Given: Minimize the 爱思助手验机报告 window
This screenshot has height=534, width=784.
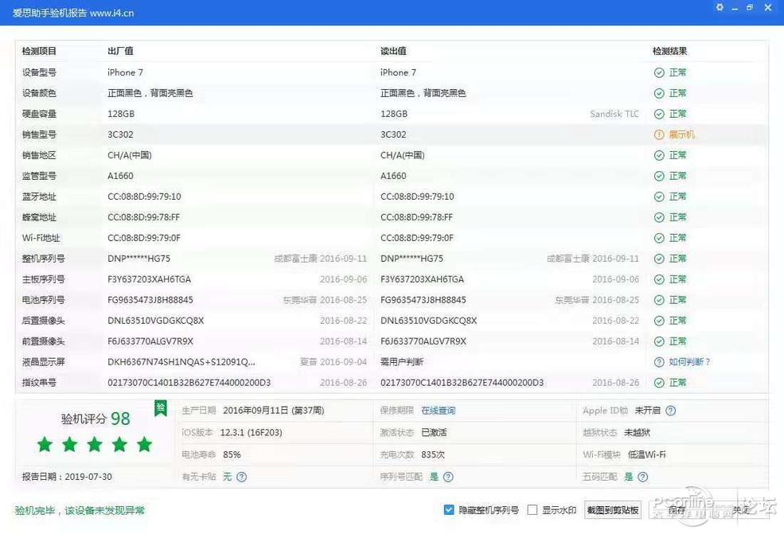Looking at the screenshot, I should coord(735,8).
